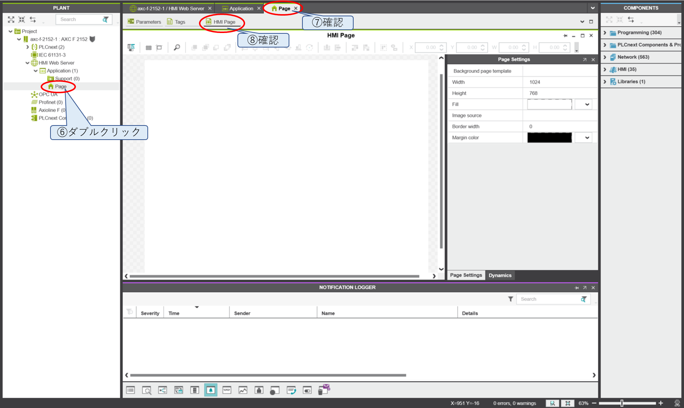Collapse the HMI Web Server tree node
This screenshot has height=408, width=684.
(28, 63)
